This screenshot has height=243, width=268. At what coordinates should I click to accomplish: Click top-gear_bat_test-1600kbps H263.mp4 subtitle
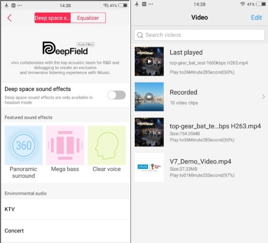click(x=209, y=63)
